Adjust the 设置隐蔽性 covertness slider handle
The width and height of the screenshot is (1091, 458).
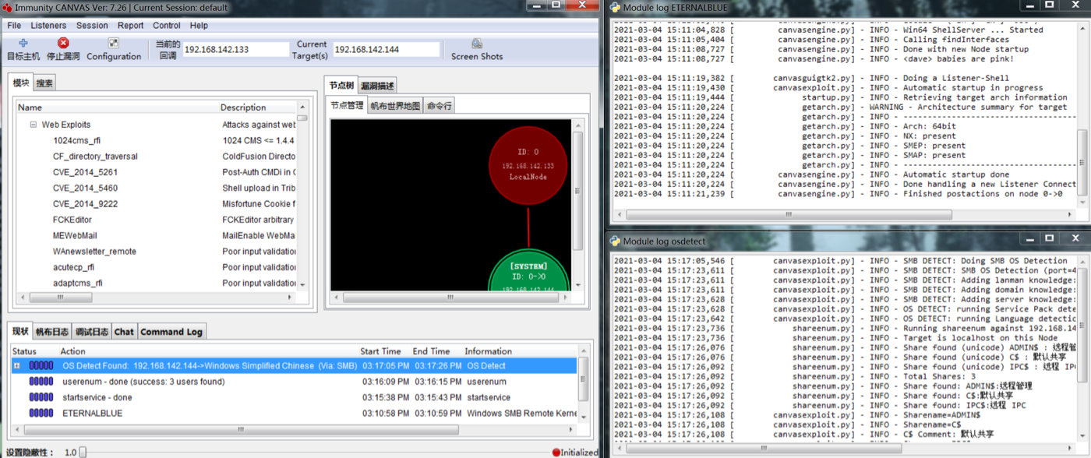click(x=83, y=453)
